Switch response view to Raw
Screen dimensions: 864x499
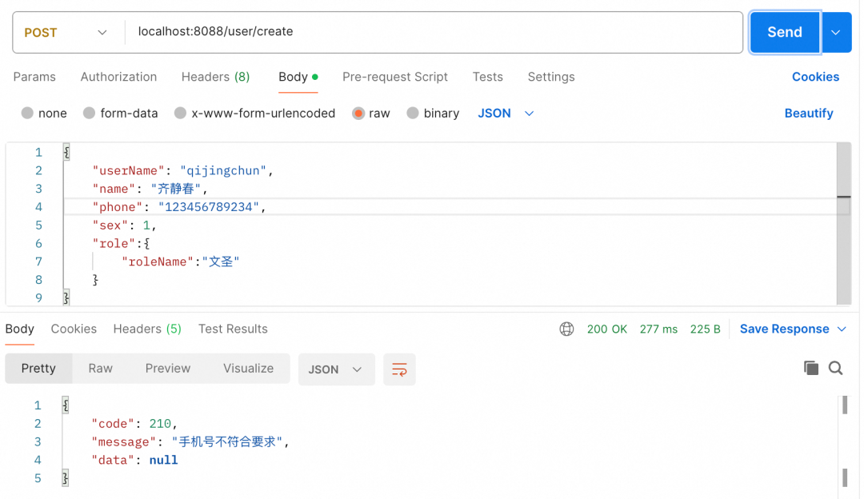click(100, 369)
